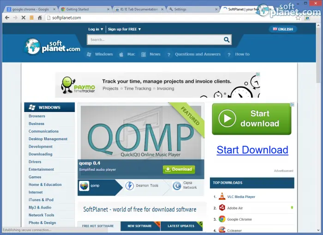Open the ENGLISH language selector

coord(283,29)
